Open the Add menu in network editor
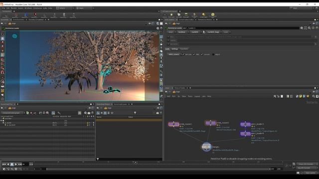The image size is (319, 179). (x=168, y=96)
